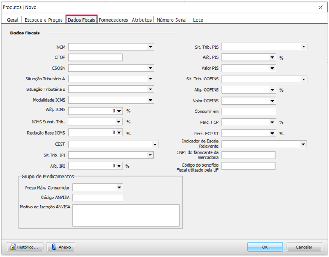329x257 pixels.
Task: Close the Produtos dialog window
Action: 320,7
